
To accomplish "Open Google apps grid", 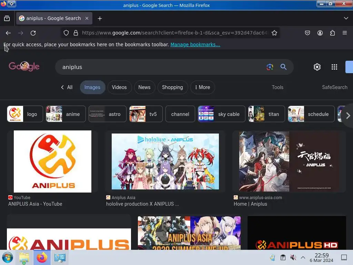I will pyautogui.click(x=334, y=67).
